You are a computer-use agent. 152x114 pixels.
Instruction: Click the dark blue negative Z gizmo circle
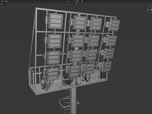150,12
